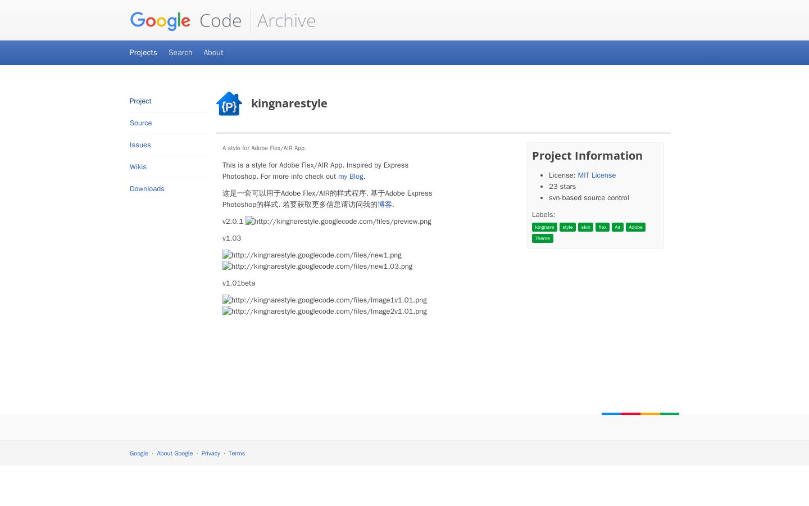The height and width of the screenshot is (506, 809).
Task: Click the broken new1.png image
Action: pyautogui.click(x=312, y=255)
